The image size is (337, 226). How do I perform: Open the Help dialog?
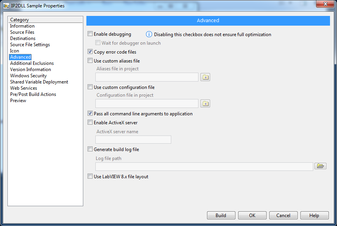click(314, 215)
